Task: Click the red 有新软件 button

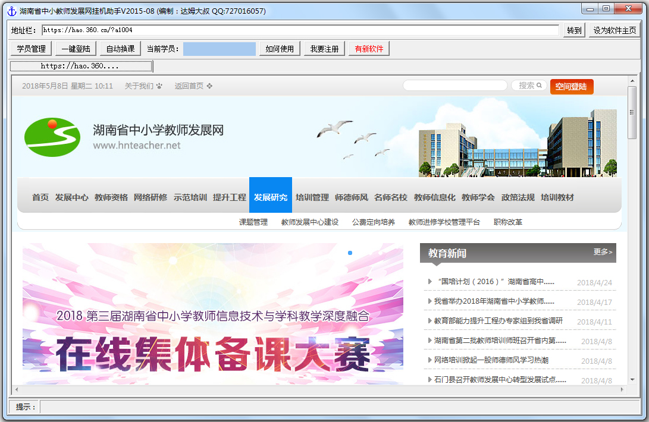Action: tap(369, 49)
